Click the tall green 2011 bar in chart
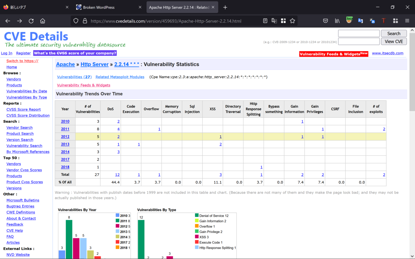415x259 pixels. click(x=69, y=239)
